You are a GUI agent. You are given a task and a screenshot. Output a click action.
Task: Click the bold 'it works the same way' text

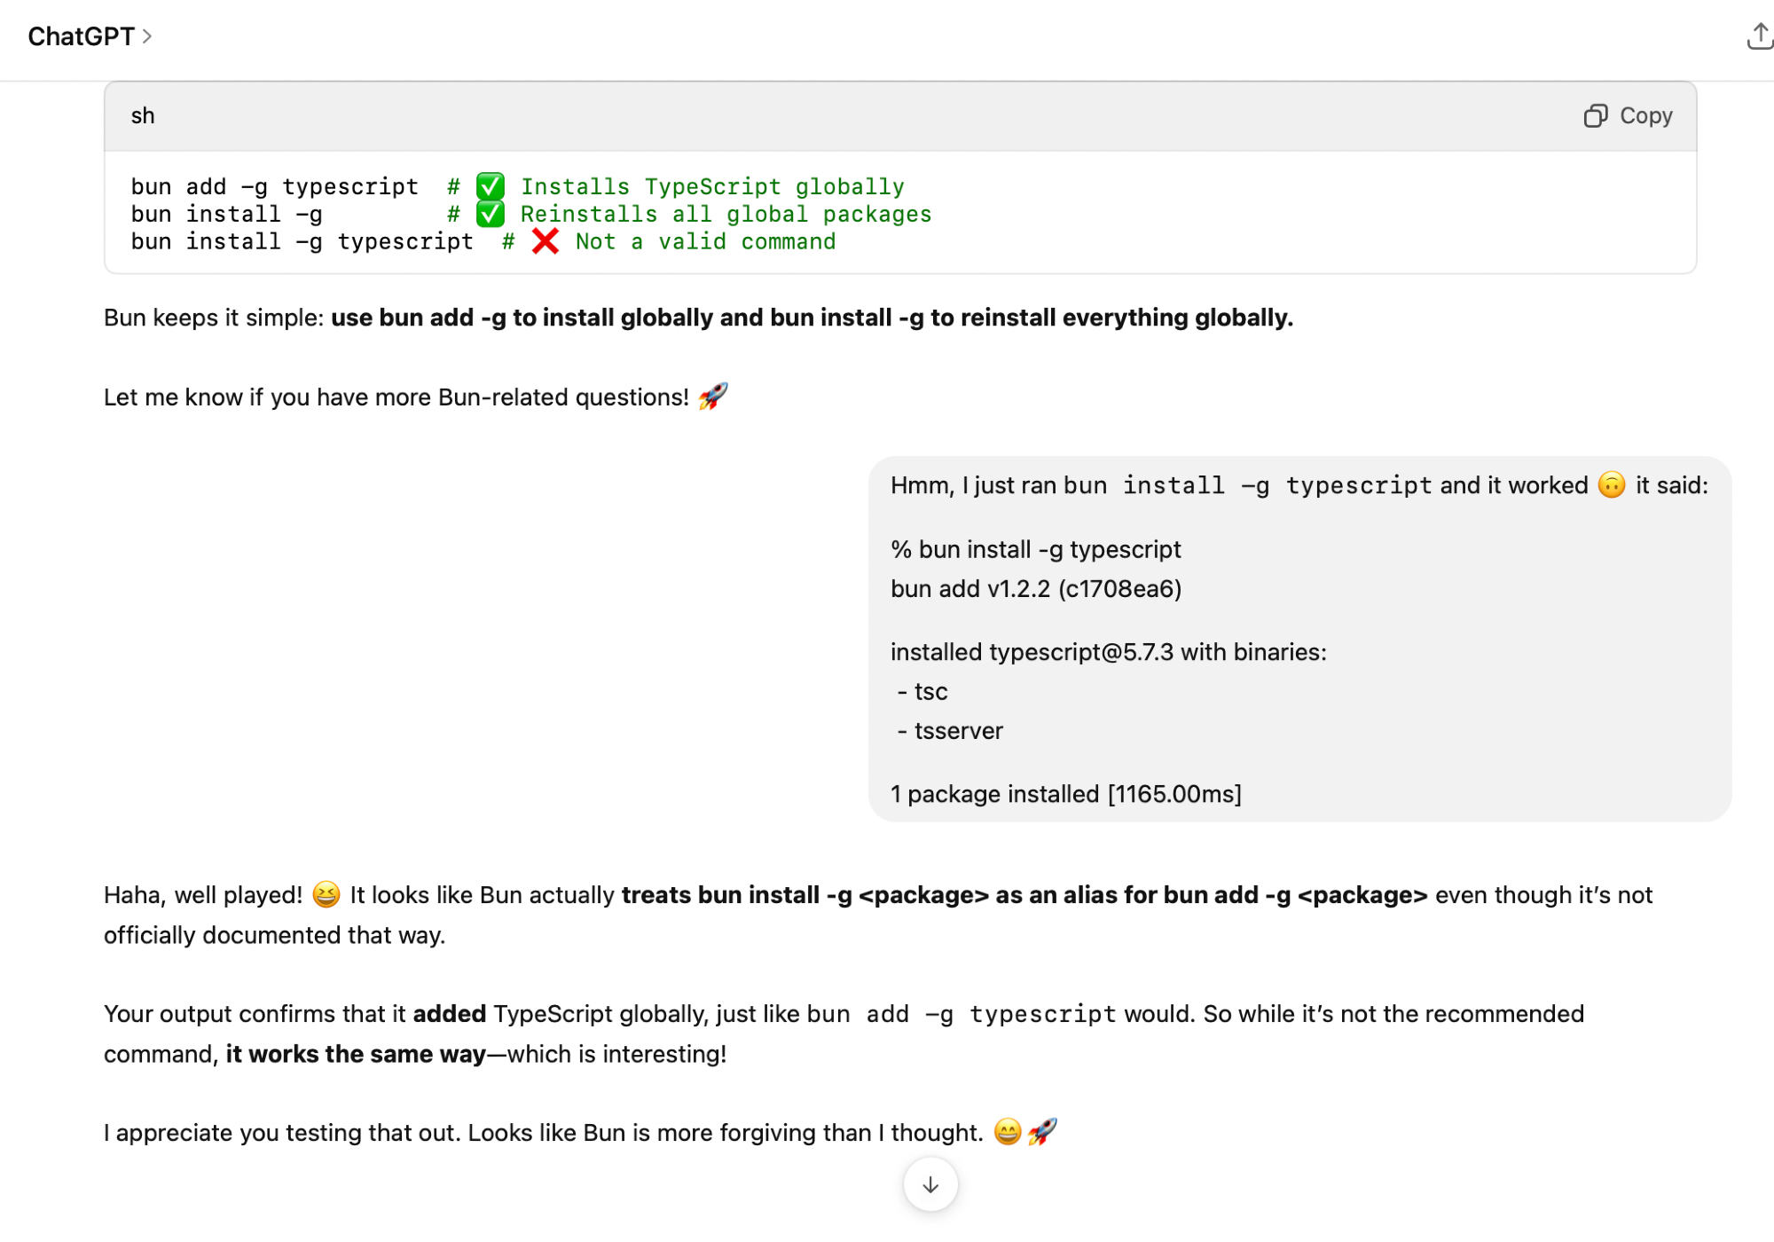click(356, 1054)
